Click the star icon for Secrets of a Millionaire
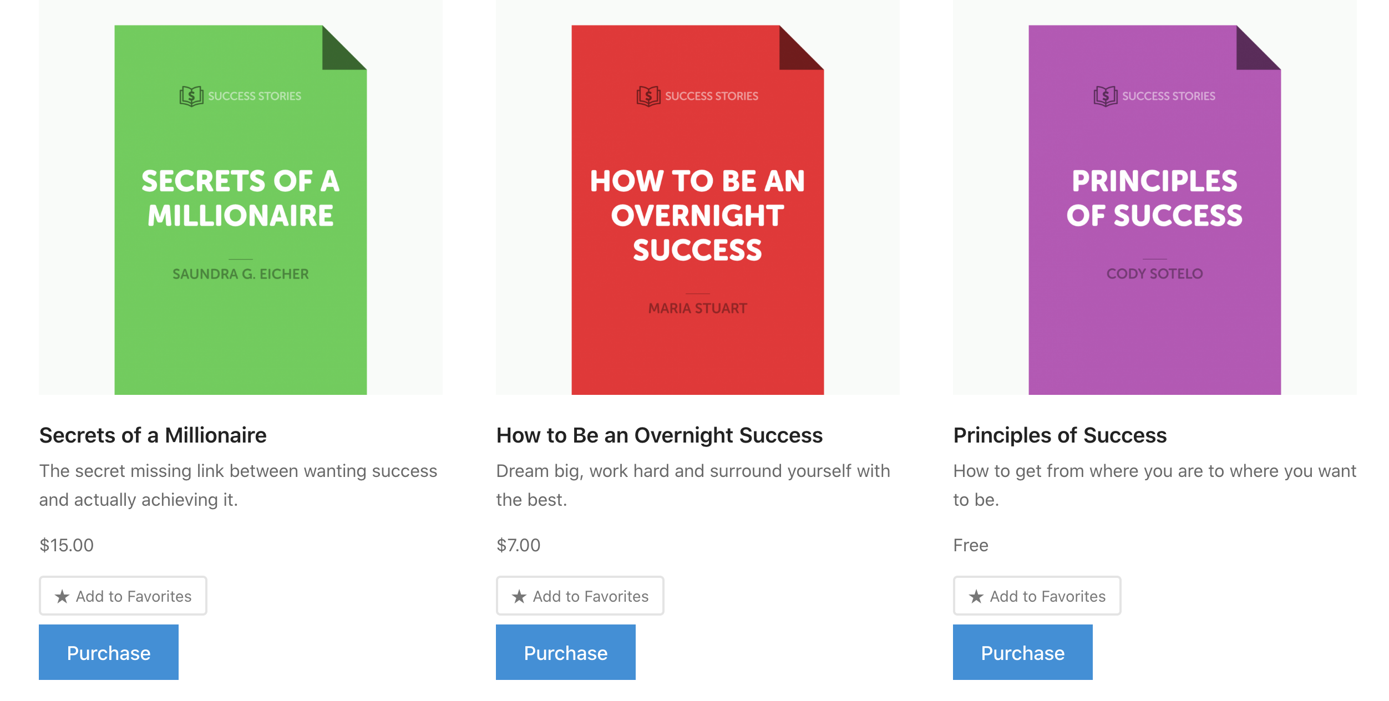The width and height of the screenshot is (1389, 701). click(62, 597)
